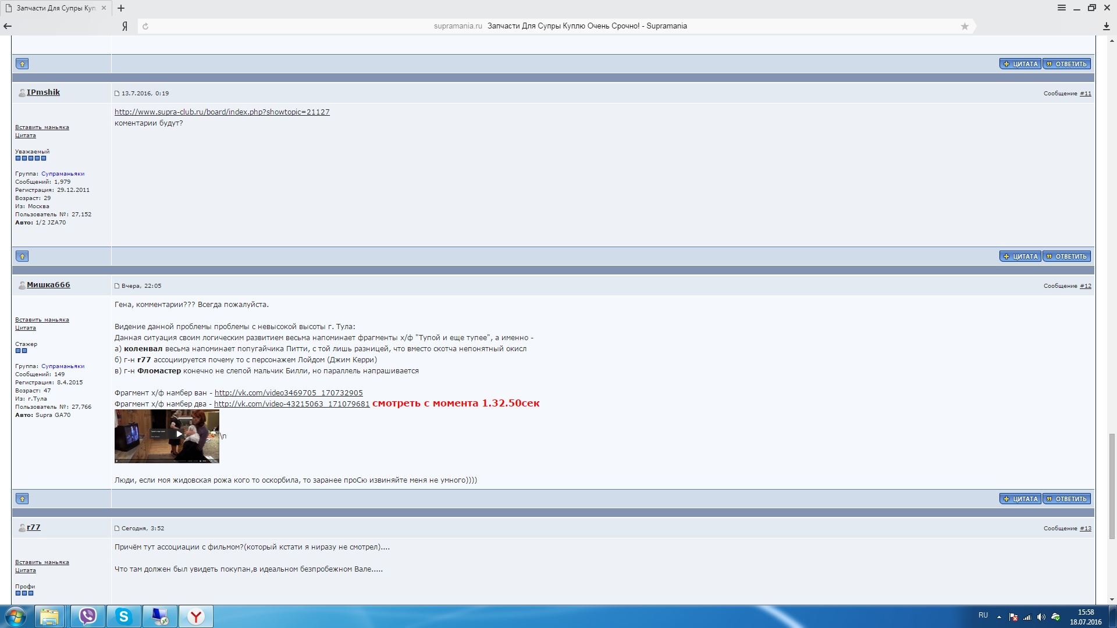The width and height of the screenshot is (1117, 628).
Task: Open Viber from the taskbar
Action: click(88, 616)
